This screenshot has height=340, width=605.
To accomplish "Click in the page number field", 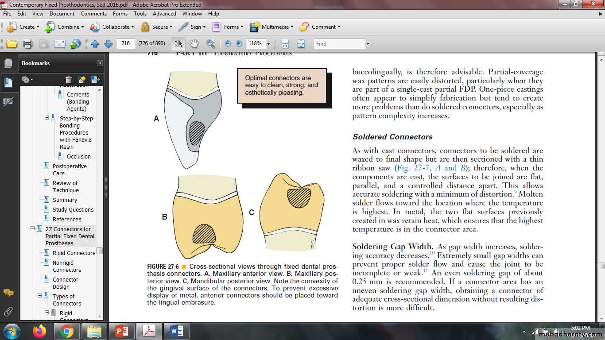I will (126, 43).
